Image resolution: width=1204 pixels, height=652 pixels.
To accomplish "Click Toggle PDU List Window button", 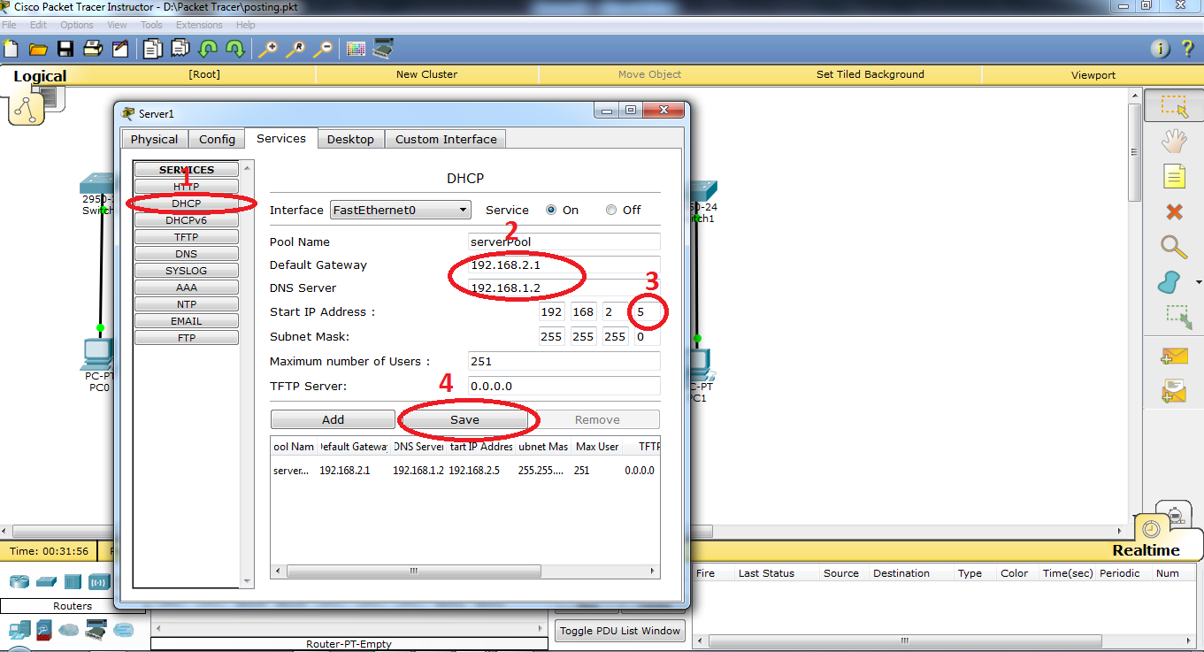I will pyautogui.click(x=621, y=631).
